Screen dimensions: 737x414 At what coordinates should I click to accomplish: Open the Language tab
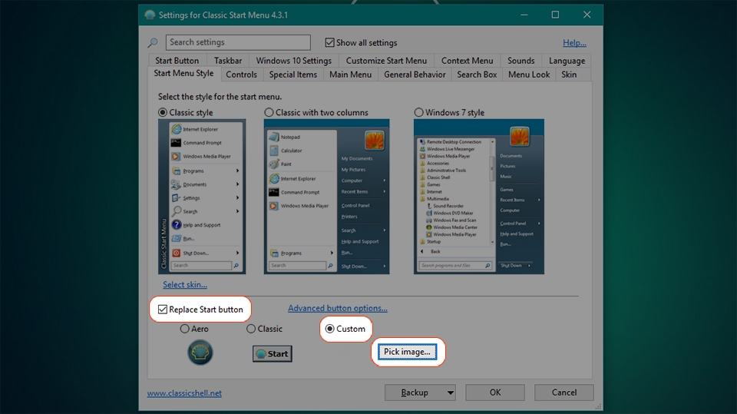tap(567, 61)
